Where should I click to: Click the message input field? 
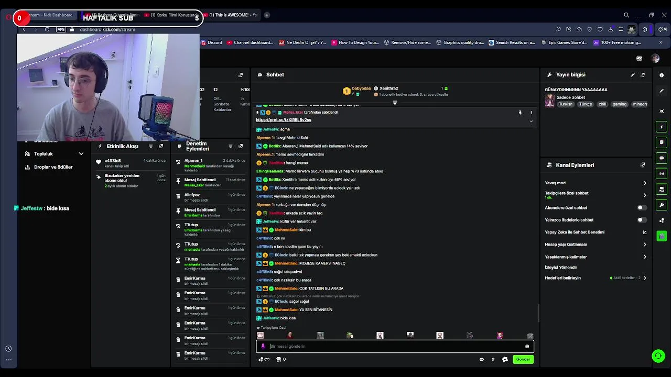(395, 346)
